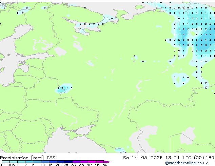Select the 2–5 mm legend swatch

(x=29, y=162)
